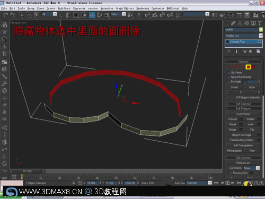
Task: Open the Modifiers menu
Action: (x=64, y=8)
